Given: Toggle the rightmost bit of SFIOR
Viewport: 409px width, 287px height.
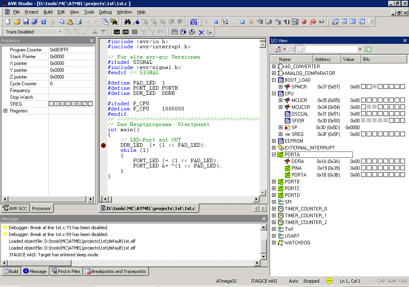Looking at the screenshot, I should coord(403,120).
